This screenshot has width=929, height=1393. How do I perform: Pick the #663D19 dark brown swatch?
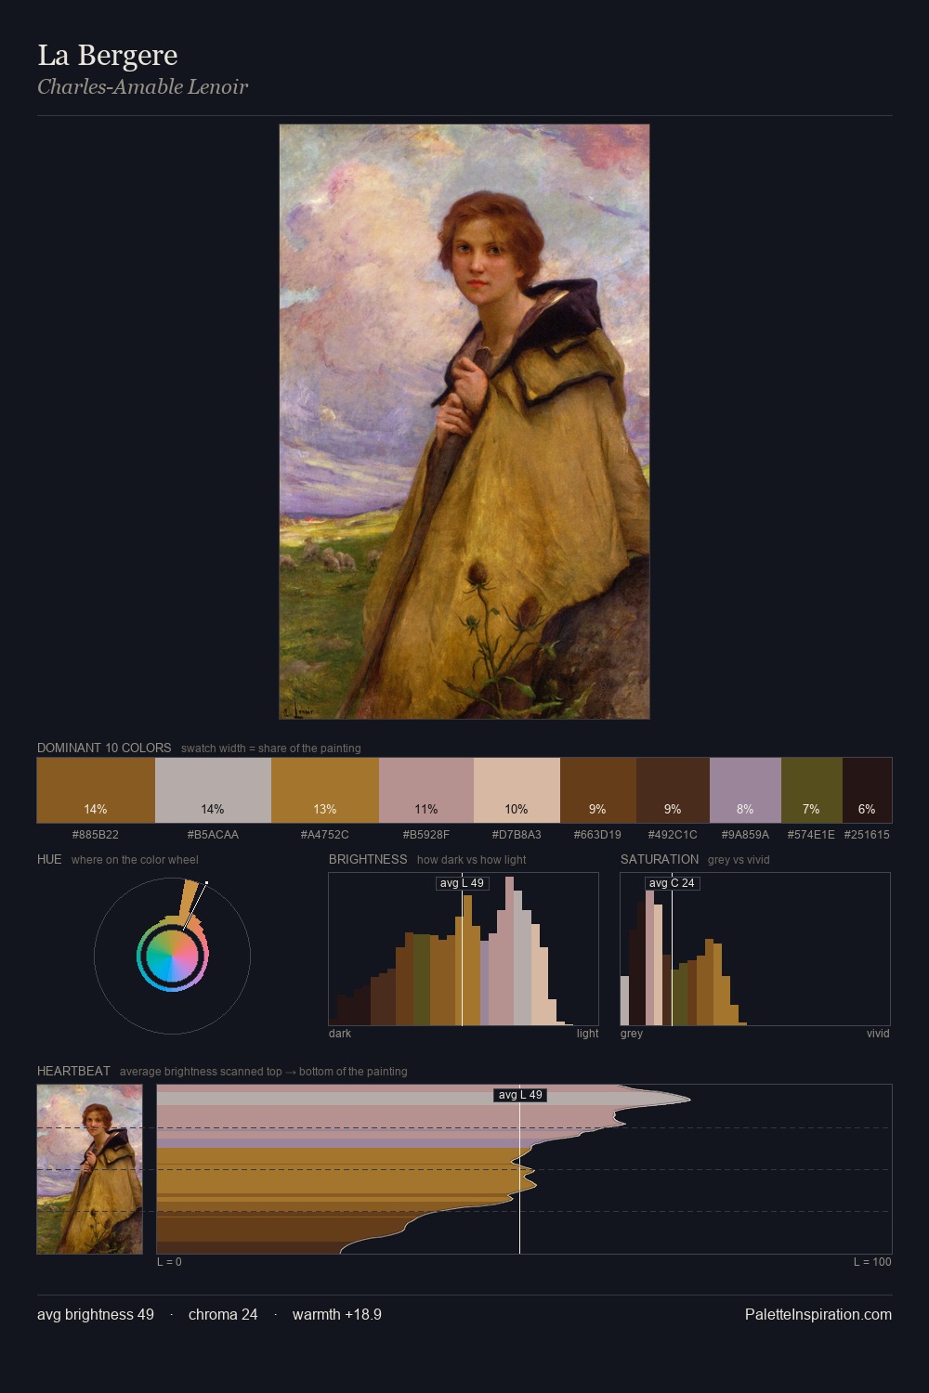coord(598,790)
